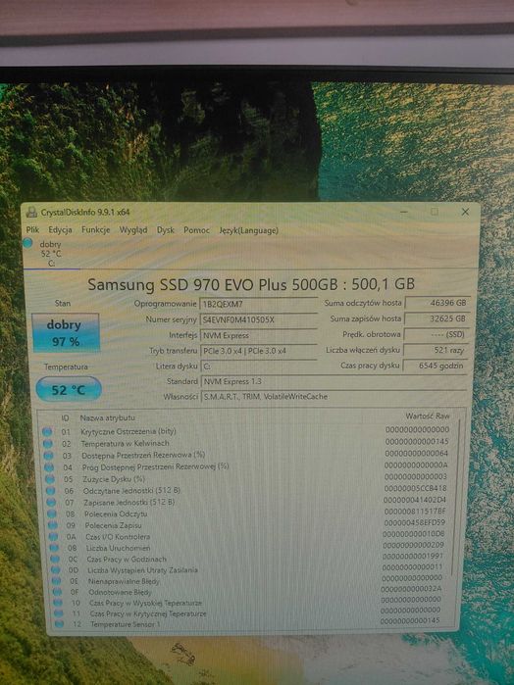Open the Funkcje menu
This screenshot has height=685, width=514.
coord(95,229)
